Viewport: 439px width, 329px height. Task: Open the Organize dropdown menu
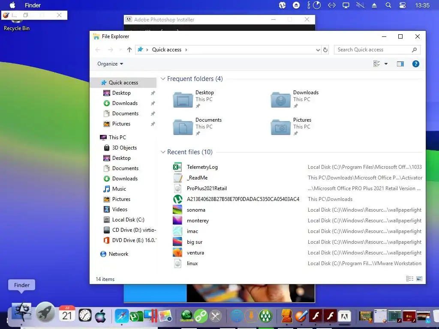[x=110, y=64]
